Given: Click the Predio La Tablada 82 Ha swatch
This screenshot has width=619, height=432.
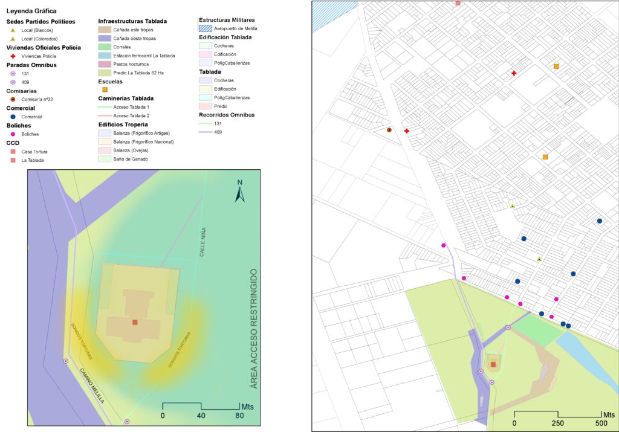Looking at the screenshot, I should [105, 73].
